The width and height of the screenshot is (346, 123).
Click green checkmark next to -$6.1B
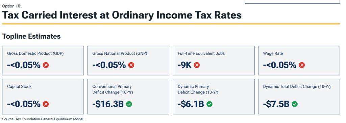point(209,104)
